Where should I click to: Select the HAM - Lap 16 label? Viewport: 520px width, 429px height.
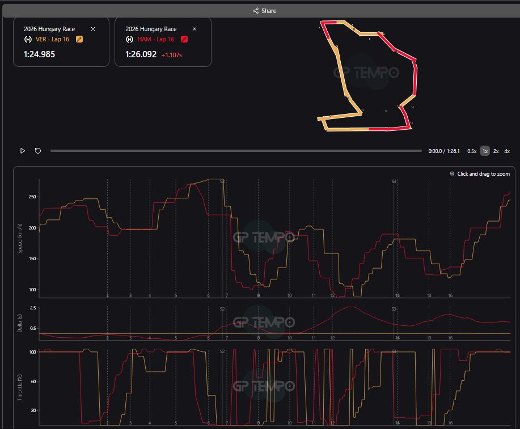(x=156, y=39)
